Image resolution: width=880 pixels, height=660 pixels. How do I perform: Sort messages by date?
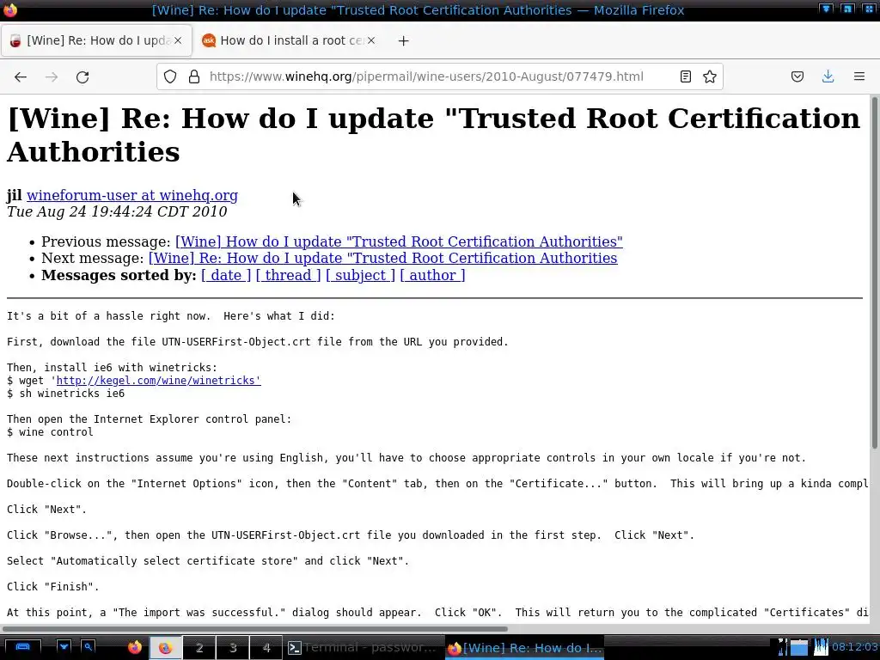coord(226,276)
